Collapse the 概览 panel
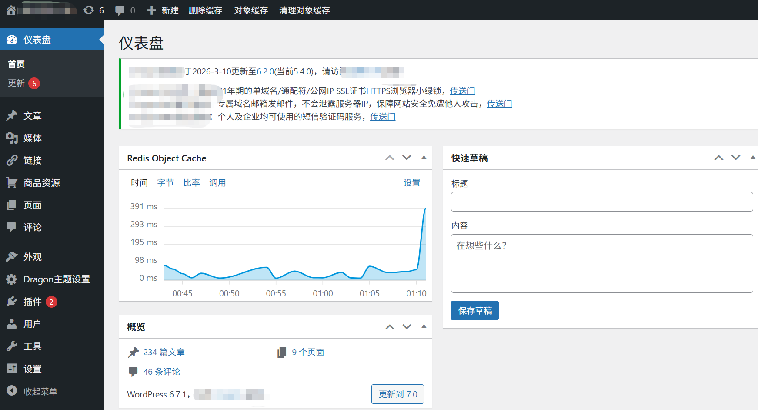758x410 pixels. coord(424,326)
